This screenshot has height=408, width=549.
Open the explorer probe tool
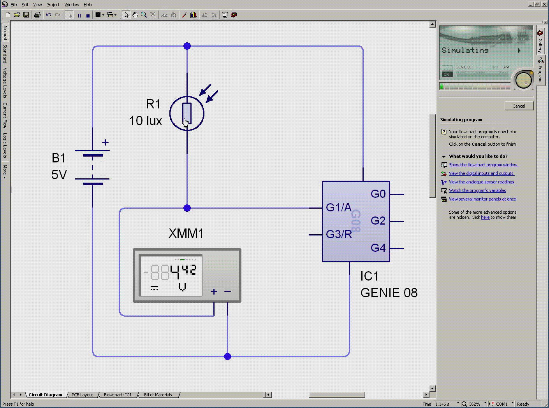(x=185, y=15)
